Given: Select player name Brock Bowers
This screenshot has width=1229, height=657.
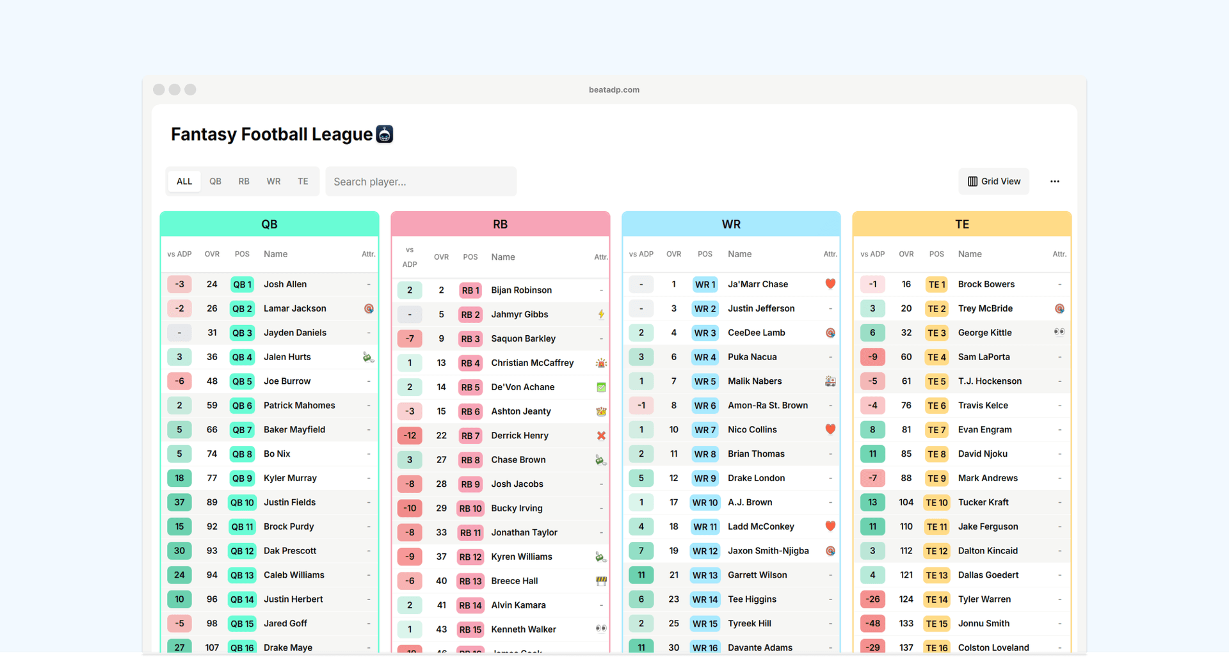Looking at the screenshot, I should point(986,284).
